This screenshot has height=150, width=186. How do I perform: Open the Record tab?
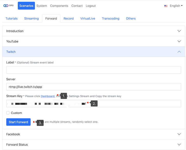coord(68,18)
